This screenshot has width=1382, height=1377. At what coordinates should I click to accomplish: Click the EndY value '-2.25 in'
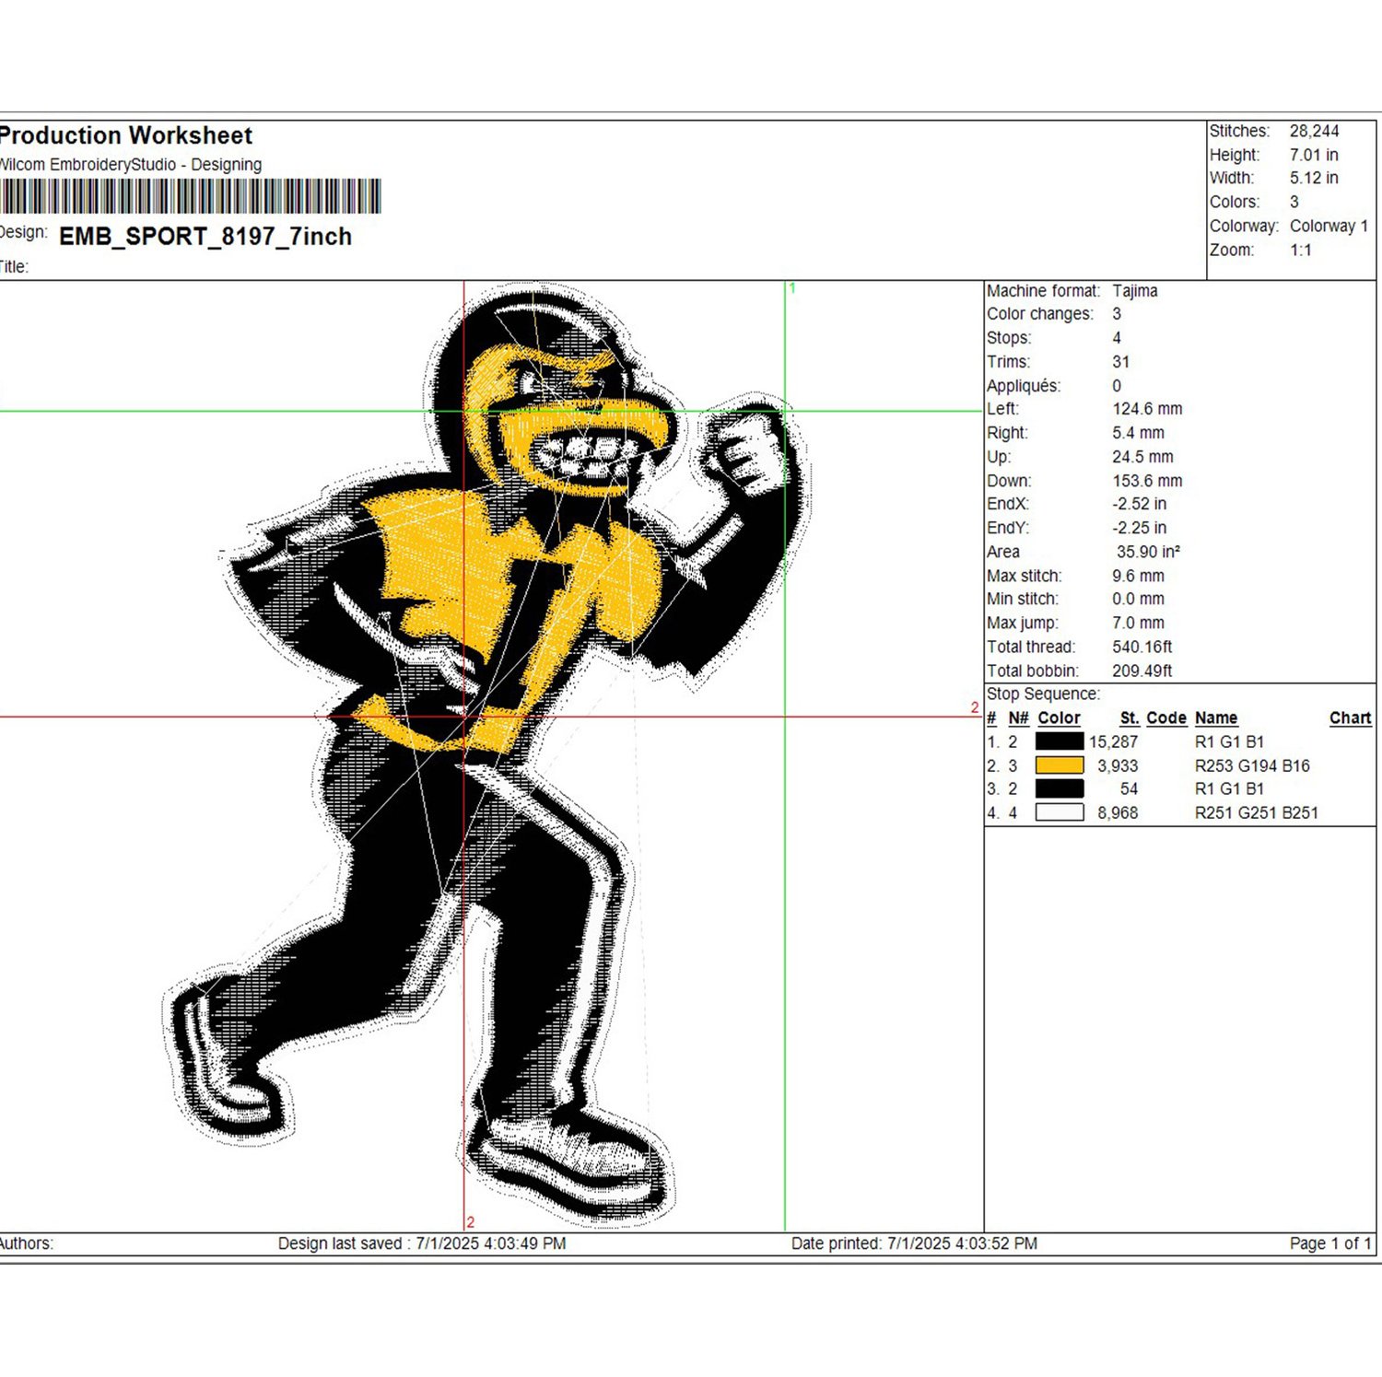click(1139, 528)
